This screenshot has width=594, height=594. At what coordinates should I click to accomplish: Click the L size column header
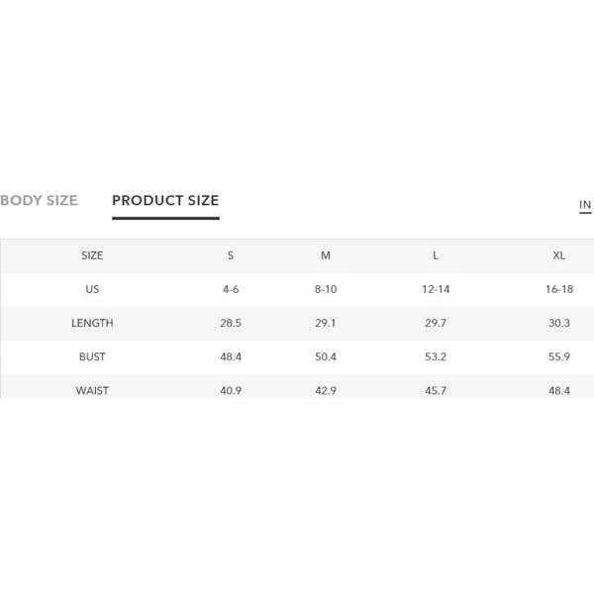(x=436, y=255)
